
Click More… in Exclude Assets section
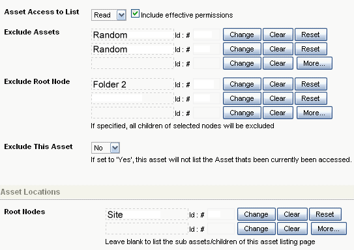click(x=314, y=63)
